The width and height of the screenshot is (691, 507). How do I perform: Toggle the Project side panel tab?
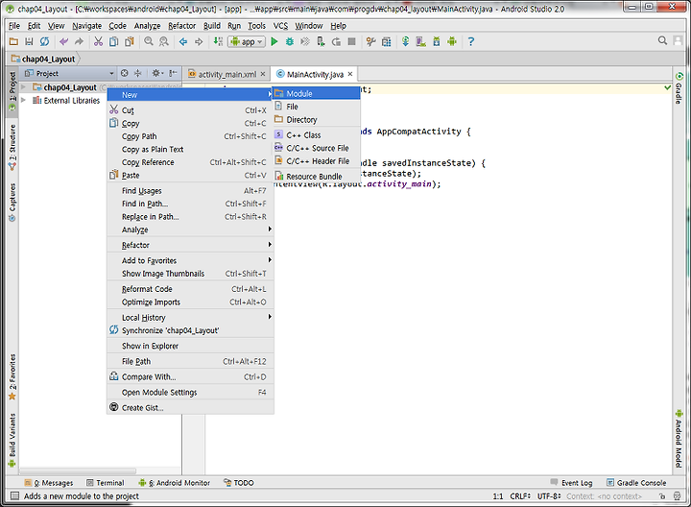tap(12, 90)
